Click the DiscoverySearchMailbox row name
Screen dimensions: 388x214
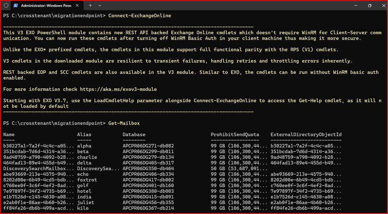pos(38,168)
